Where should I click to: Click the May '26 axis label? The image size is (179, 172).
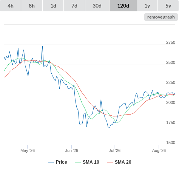click(x=28, y=150)
